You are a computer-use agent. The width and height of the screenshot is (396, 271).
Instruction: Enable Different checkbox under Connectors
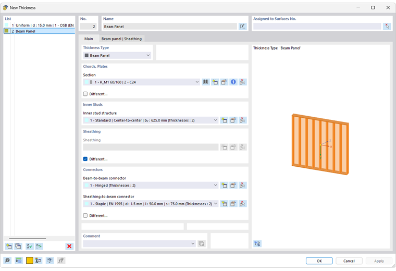[x=85, y=215]
